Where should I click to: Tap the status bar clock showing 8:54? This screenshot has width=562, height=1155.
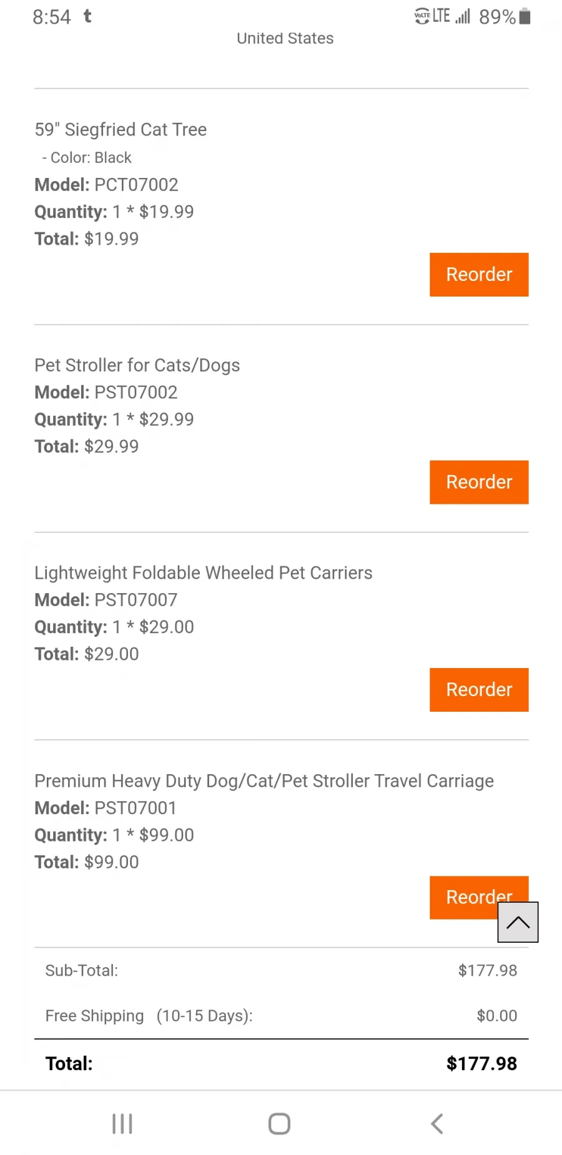coord(52,17)
